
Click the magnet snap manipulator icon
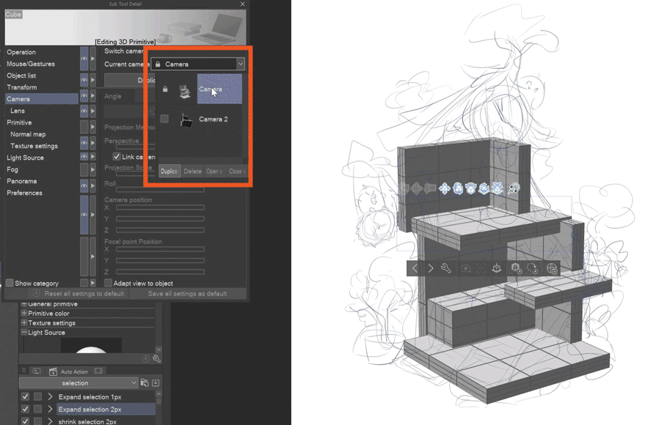pos(514,188)
